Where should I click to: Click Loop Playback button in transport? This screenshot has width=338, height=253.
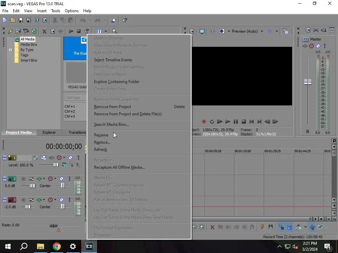pos(212,122)
